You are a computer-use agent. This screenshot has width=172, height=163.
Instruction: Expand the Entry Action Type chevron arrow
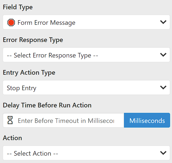pyautogui.click(x=163, y=87)
